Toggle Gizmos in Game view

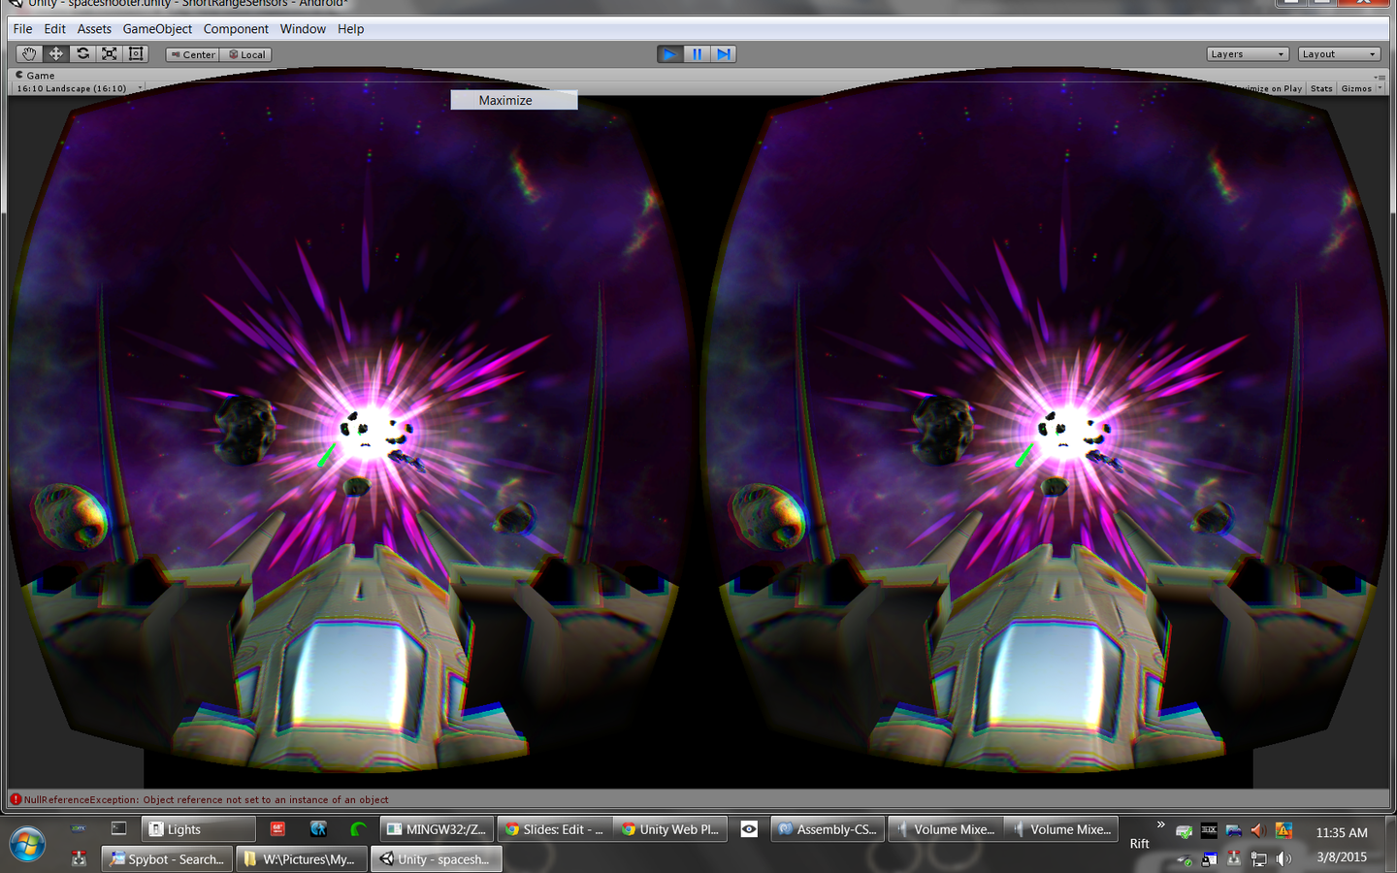click(x=1356, y=88)
